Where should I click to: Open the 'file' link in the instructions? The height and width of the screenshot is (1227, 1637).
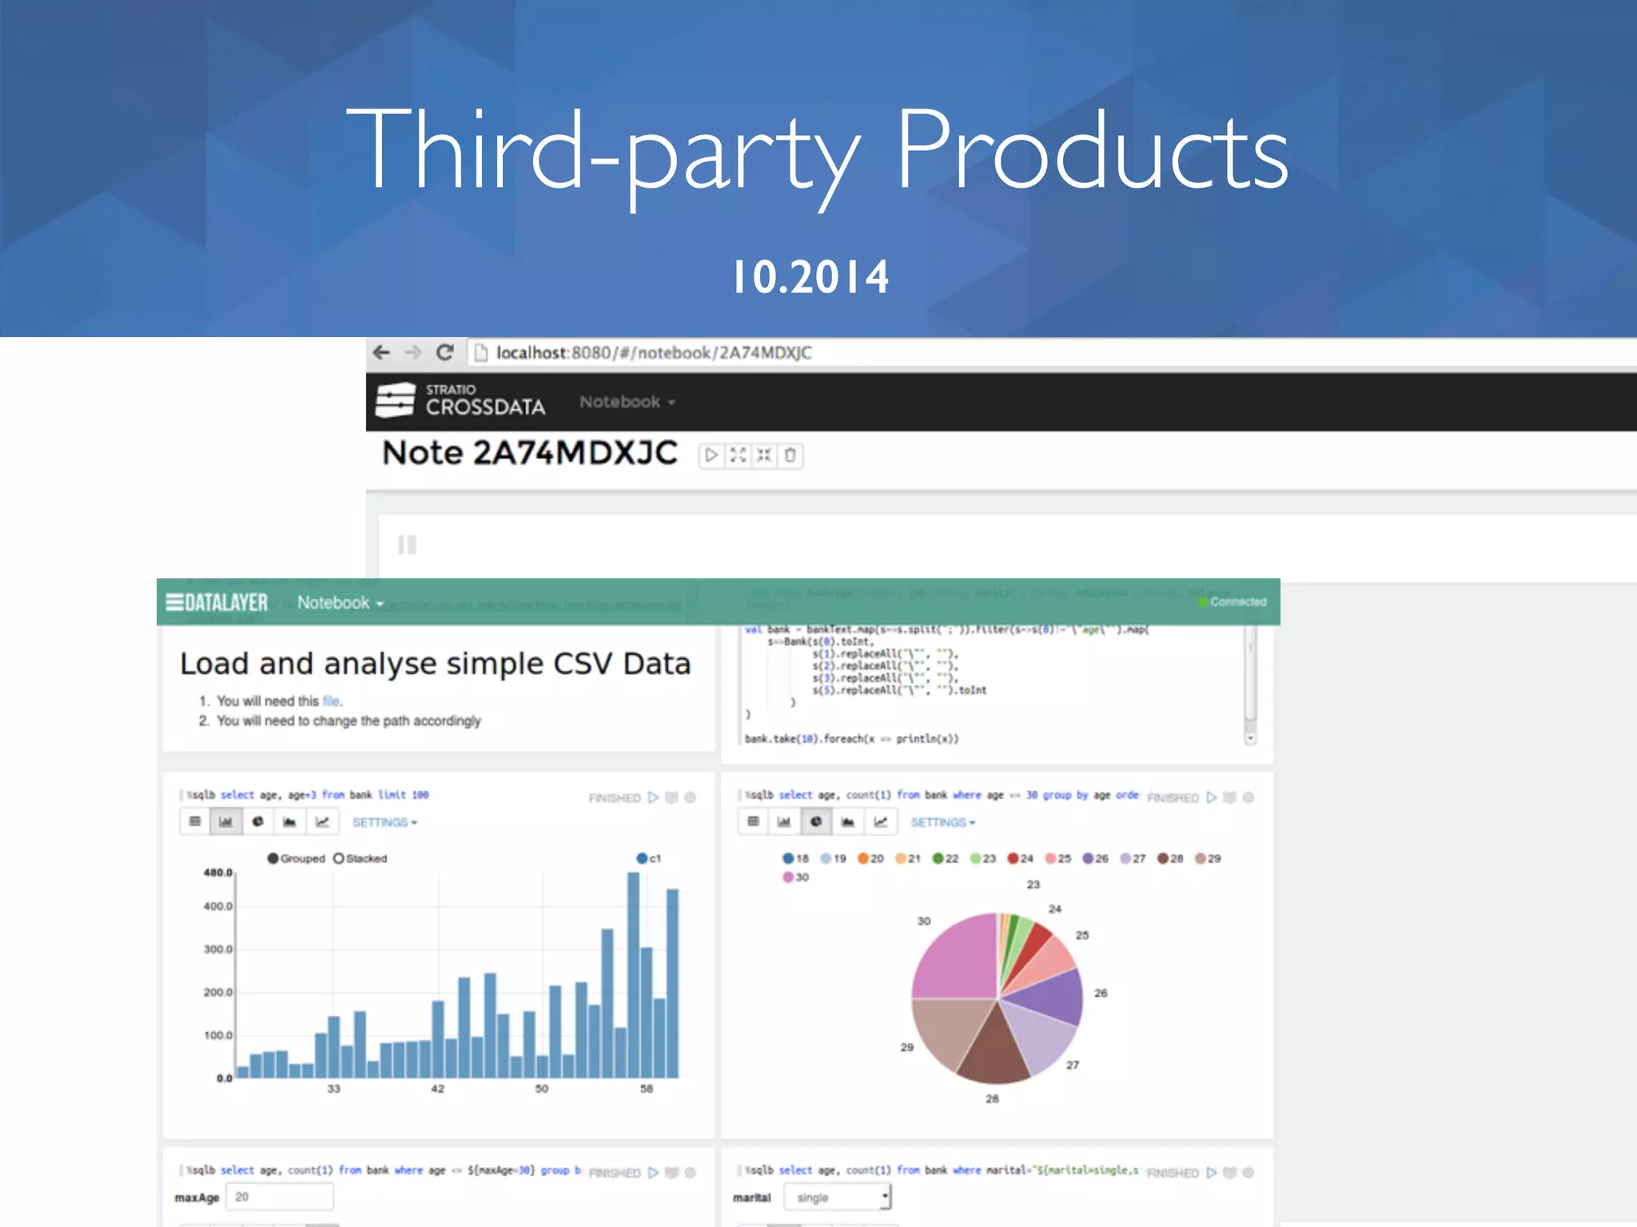(332, 701)
